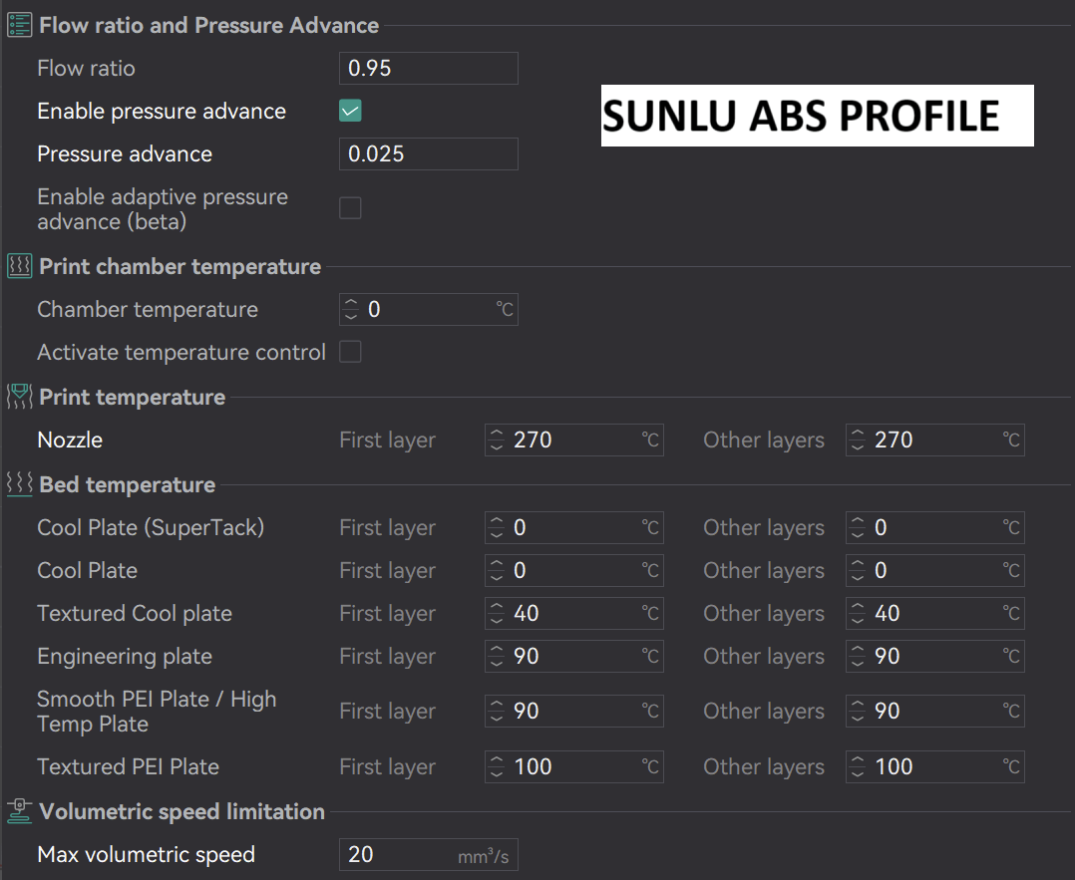The height and width of the screenshot is (880, 1075).
Task: Click Cool Plate (SuperTack) First layer stepper
Action: coord(497,528)
